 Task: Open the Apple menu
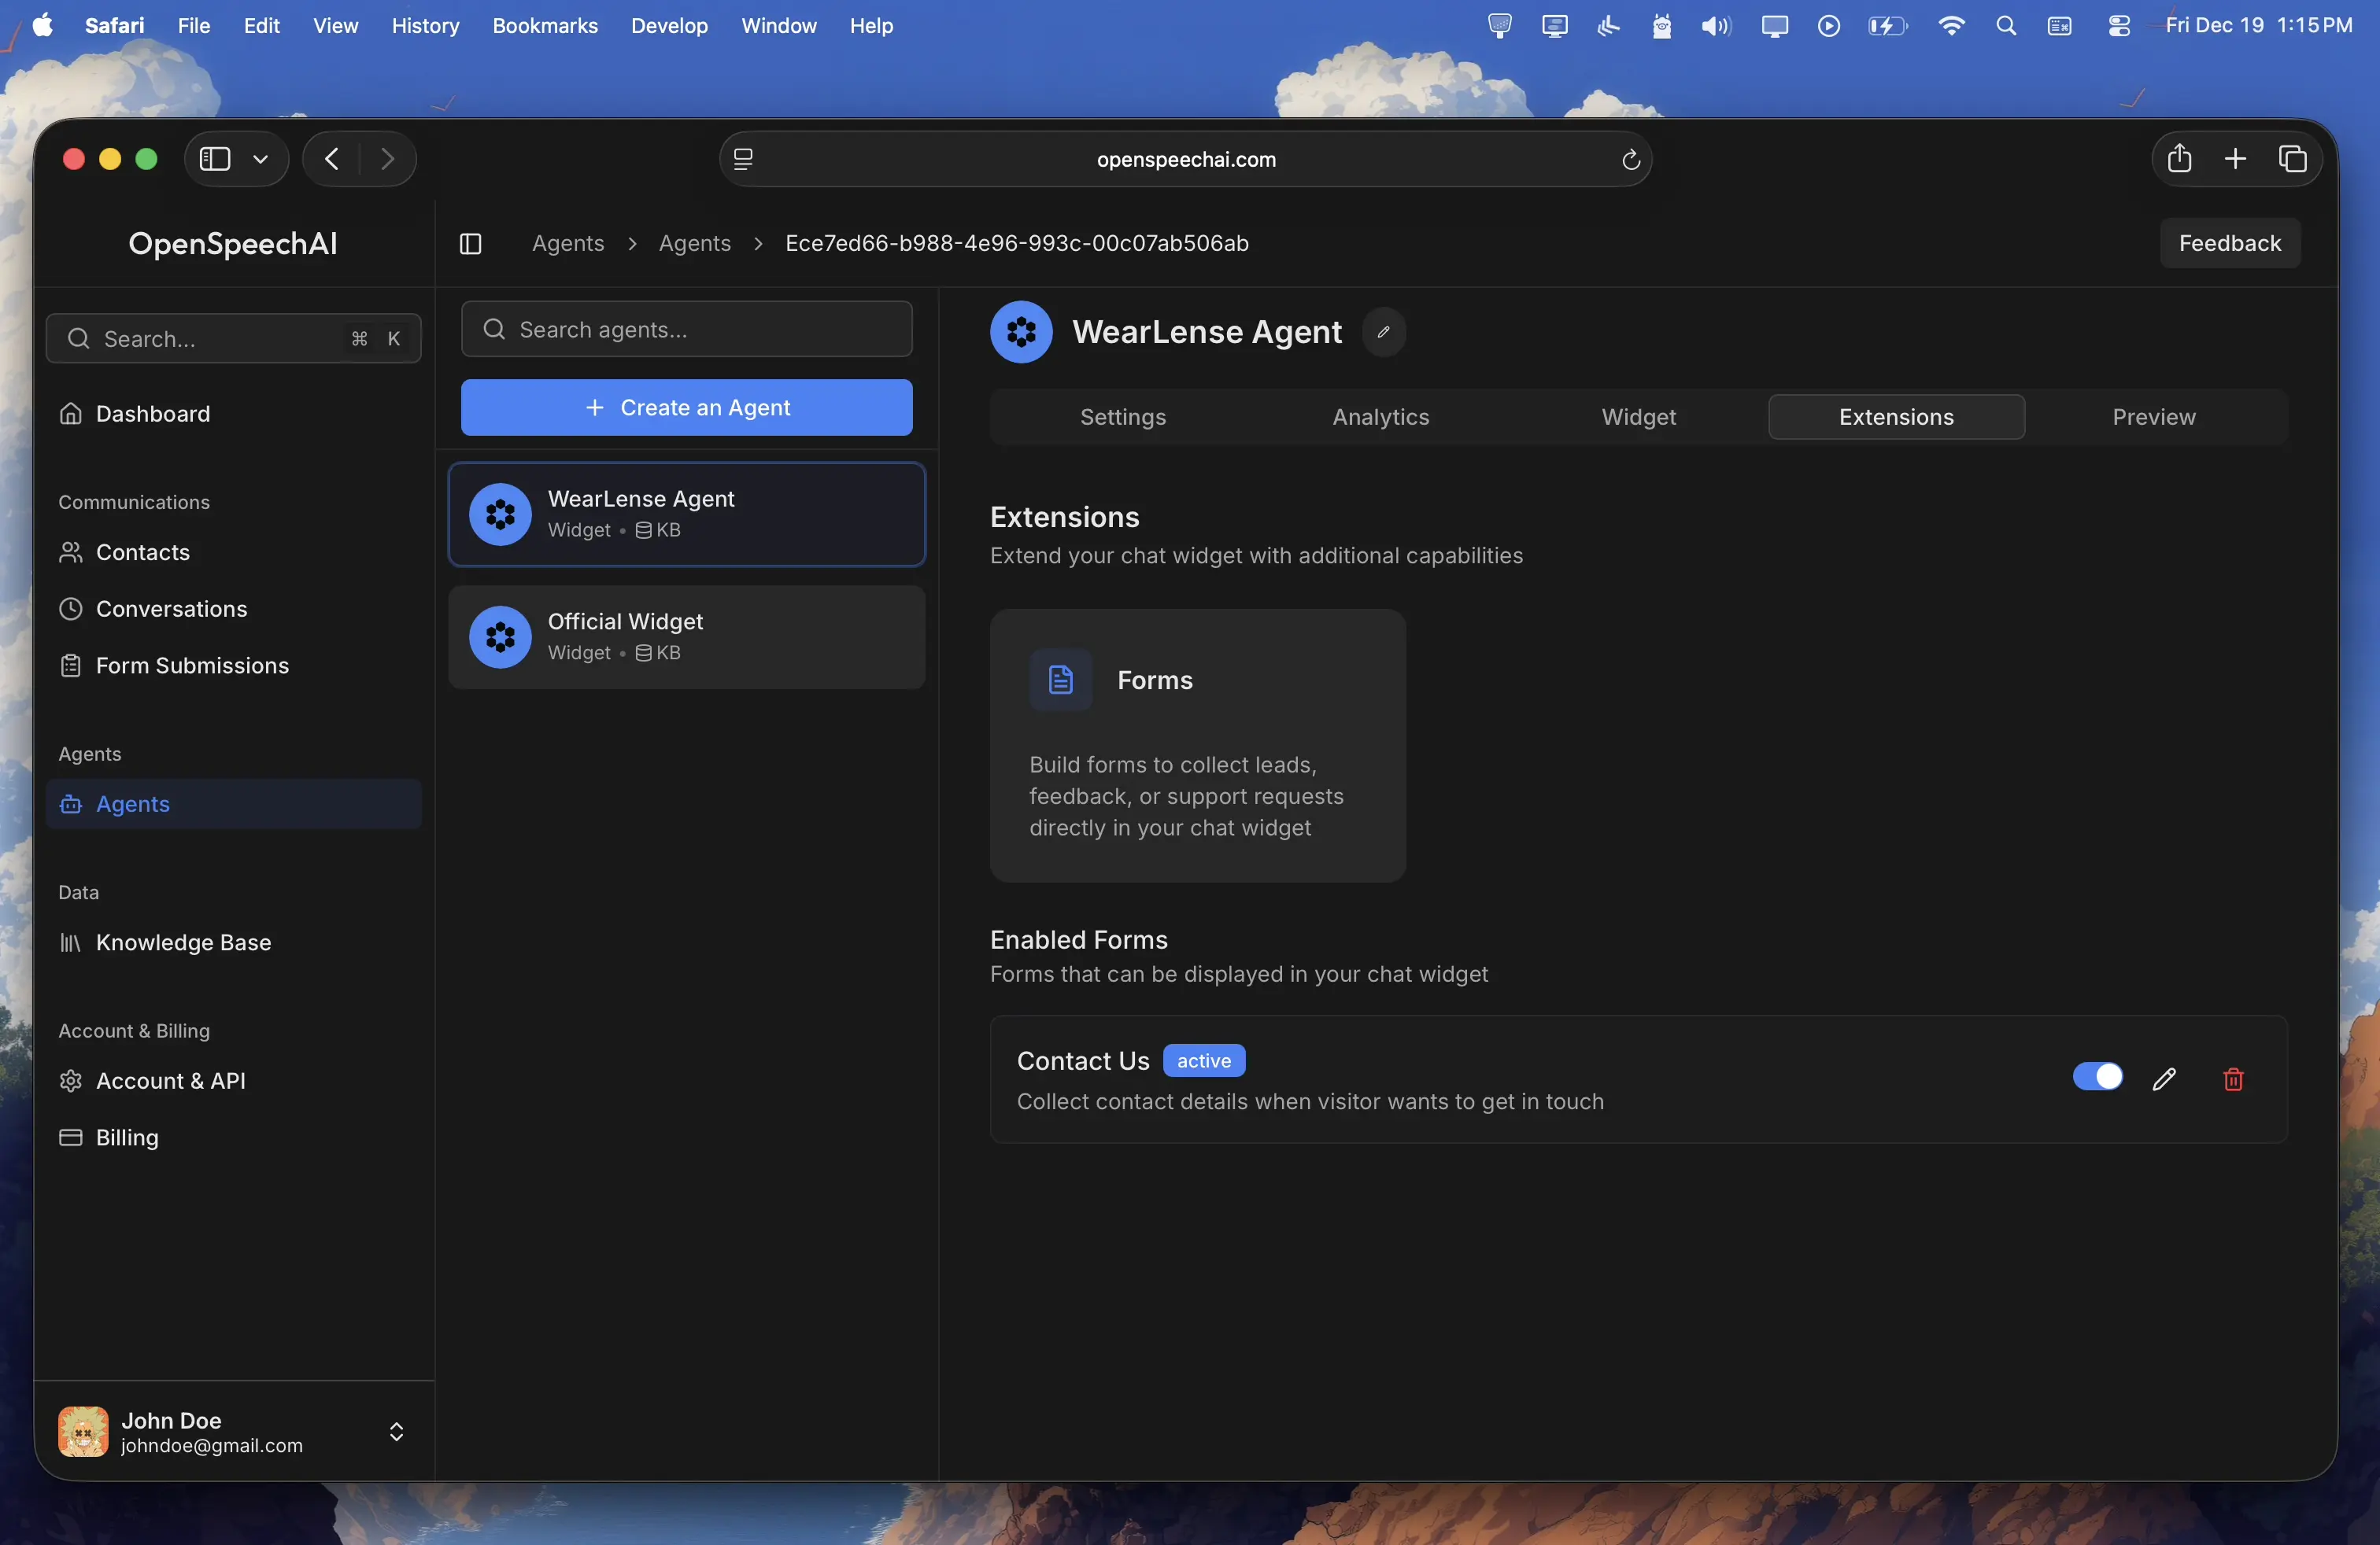(42, 26)
